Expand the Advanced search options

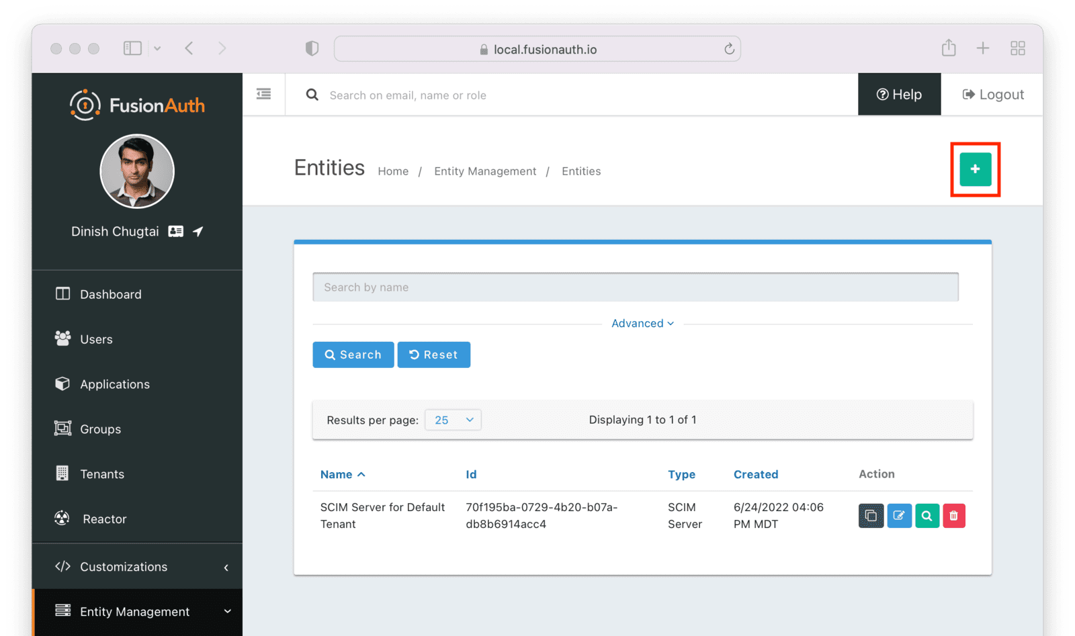(642, 323)
